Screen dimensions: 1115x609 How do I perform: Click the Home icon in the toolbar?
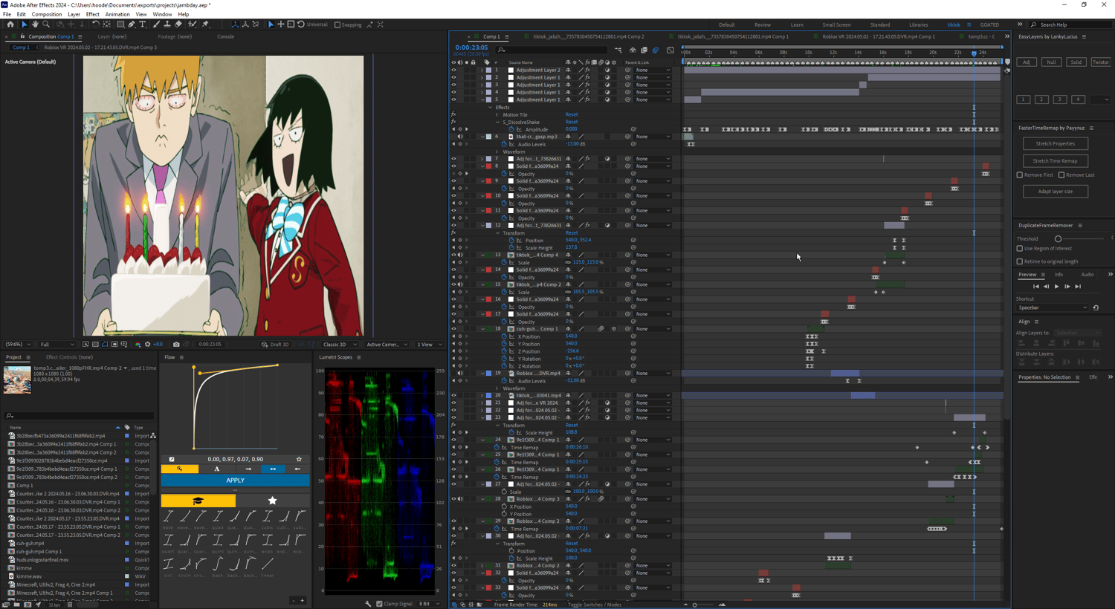[10, 25]
